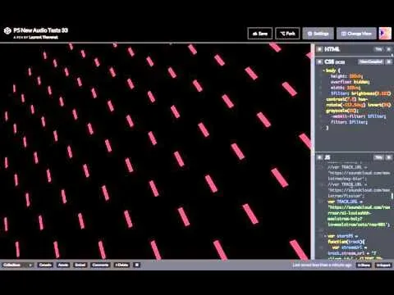Image resolution: width=394 pixels, height=295 pixels.
Task: Click the HTML panel title
Action: point(332,49)
